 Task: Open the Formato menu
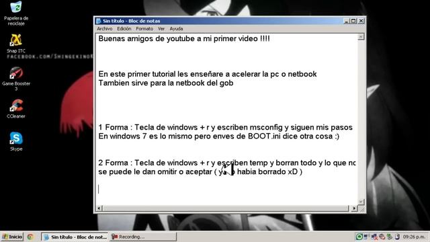(x=144, y=28)
